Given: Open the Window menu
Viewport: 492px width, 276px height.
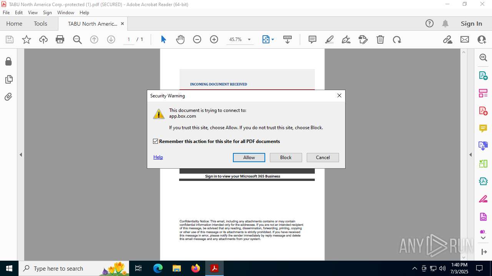Looking at the screenshot, I should tap(66, 13).
